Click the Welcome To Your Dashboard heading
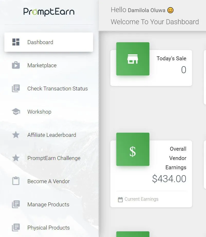The width and height of the screenshot is (206, 237). [x=155, y=22]
